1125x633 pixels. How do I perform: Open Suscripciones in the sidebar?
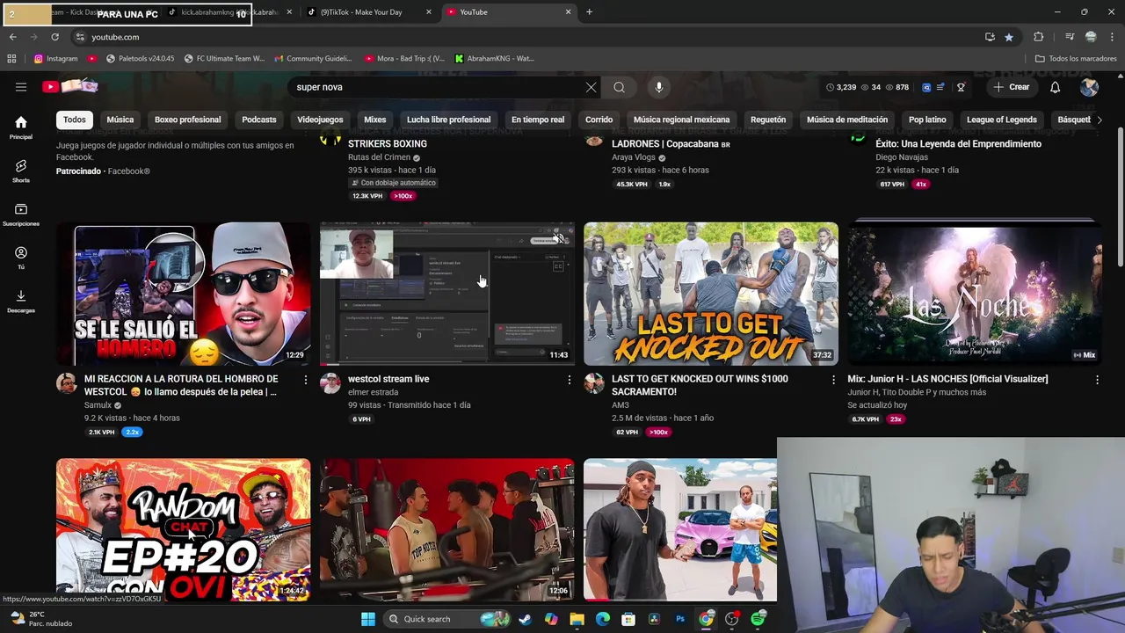(x=21, y=215)
